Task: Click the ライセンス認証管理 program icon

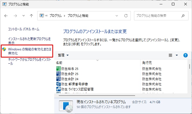Action: click(59, 89)
